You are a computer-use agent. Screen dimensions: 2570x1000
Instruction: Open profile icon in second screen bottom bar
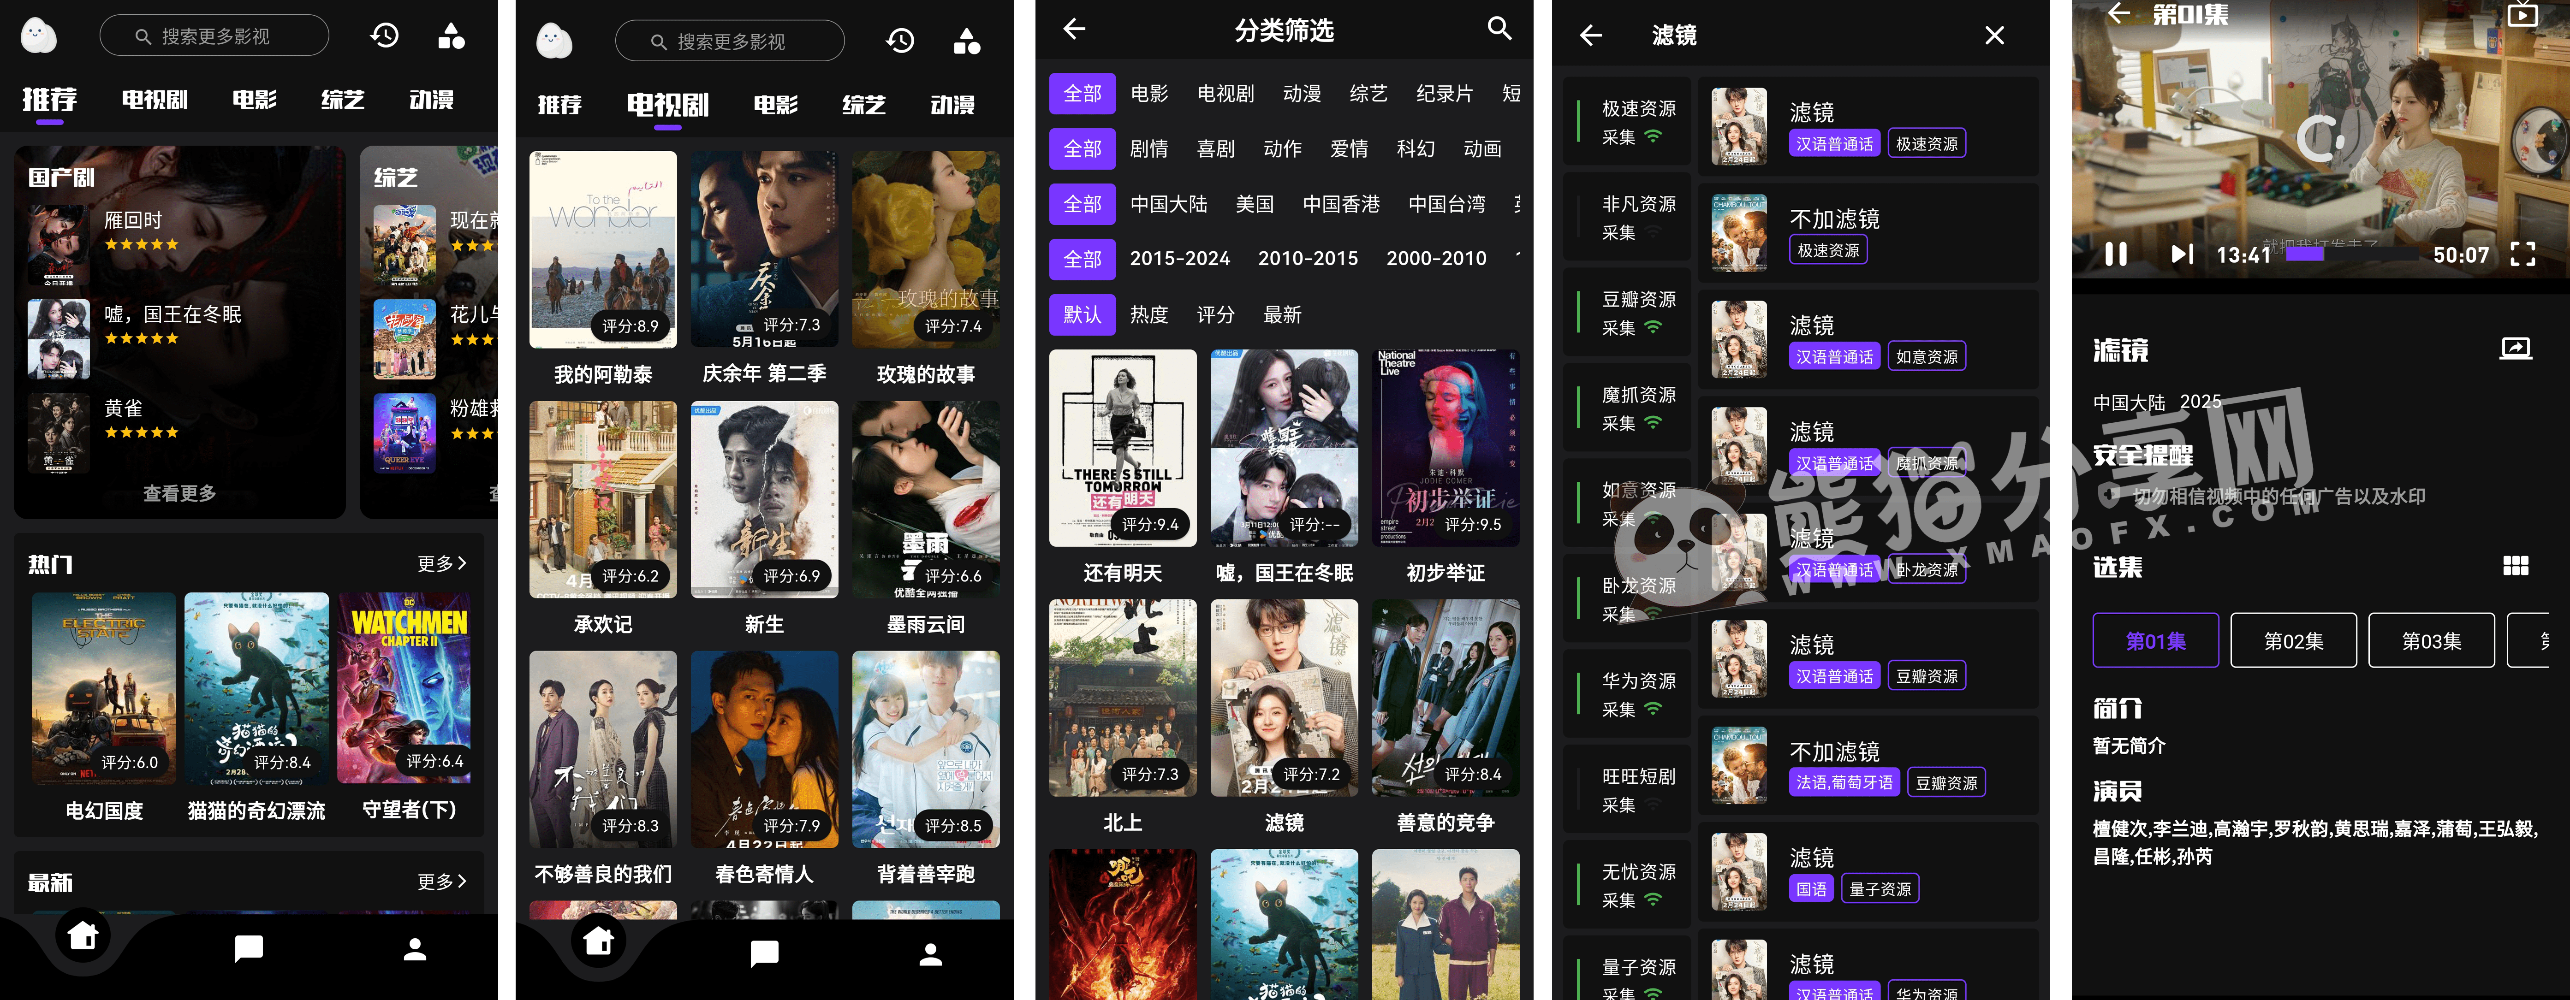[x=931, y=954]
